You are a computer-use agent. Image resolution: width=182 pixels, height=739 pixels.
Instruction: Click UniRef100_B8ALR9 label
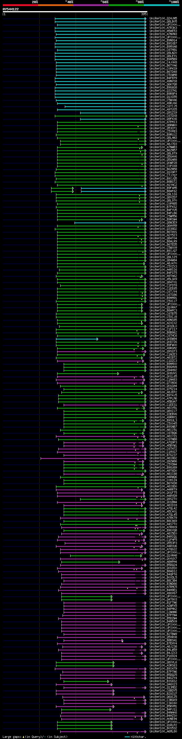pos(163,242)
